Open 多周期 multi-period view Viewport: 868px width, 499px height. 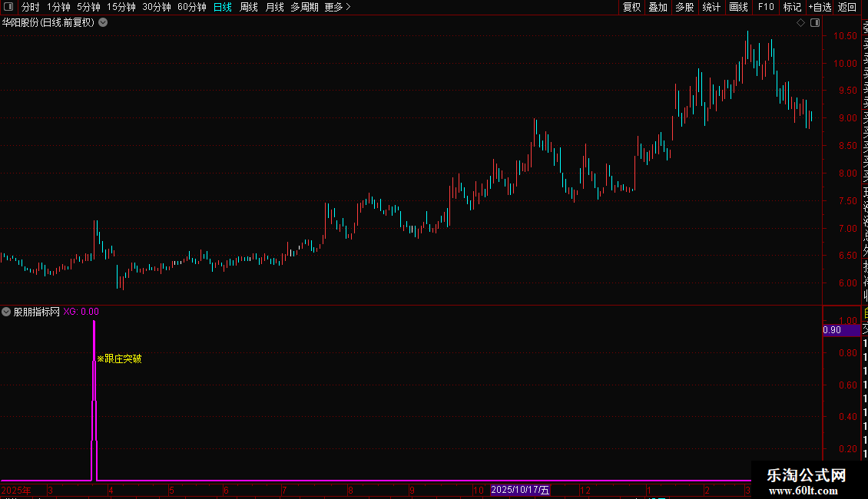tap(304, 7)
